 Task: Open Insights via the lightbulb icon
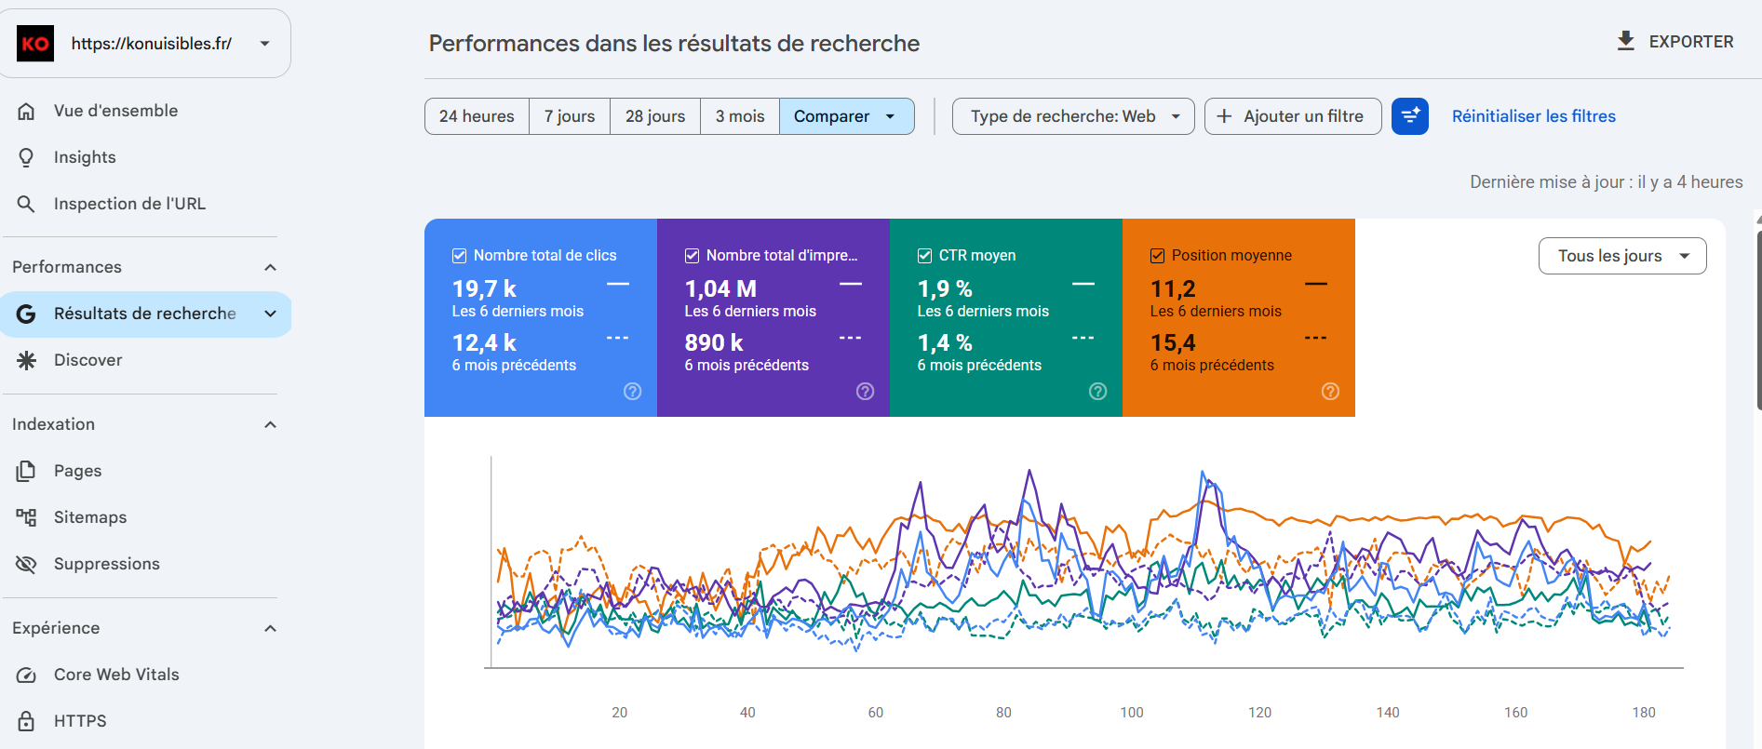pos(26,157)
